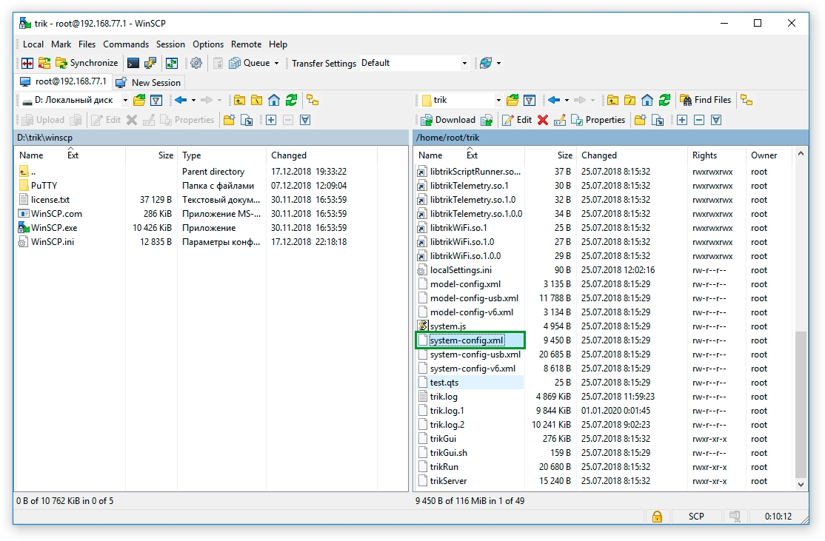
Task: Toggle Synchronize Browsing in main toolbar
Action: pyautogui.click(x=172, y=63)
